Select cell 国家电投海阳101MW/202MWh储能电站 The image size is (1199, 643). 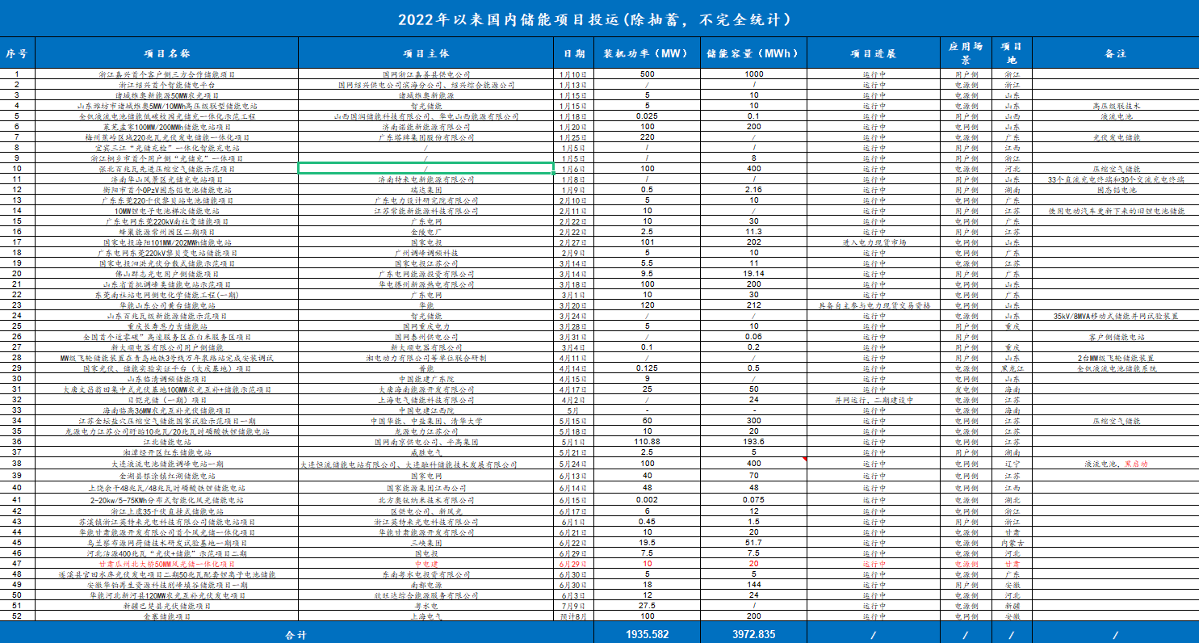(x=166, y=242)
